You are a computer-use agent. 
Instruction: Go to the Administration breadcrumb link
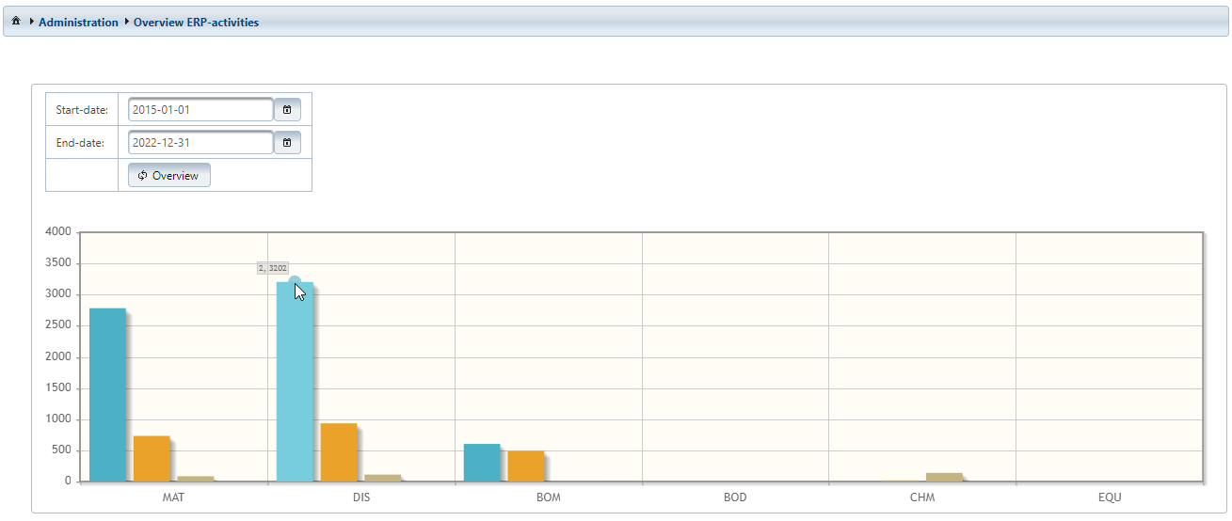pyautogui.click(x=78, y=22)
